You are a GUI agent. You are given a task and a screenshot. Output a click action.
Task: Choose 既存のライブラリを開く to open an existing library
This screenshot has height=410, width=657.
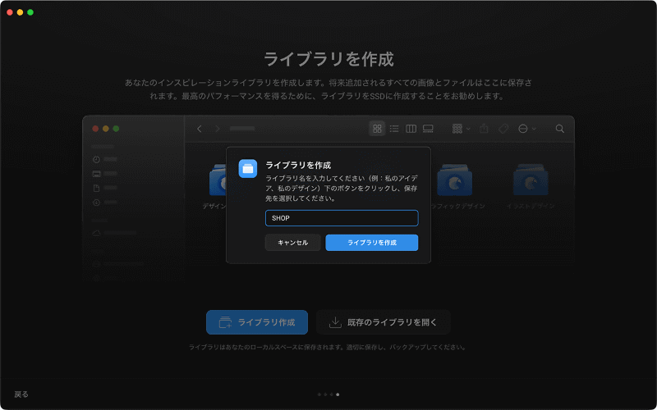pos(384,322)
